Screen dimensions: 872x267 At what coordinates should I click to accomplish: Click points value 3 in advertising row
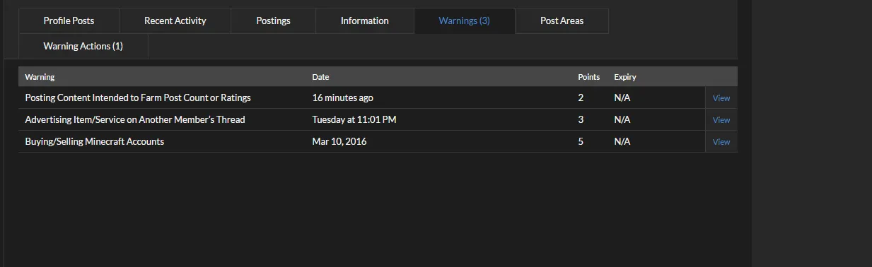coord(581,119)
